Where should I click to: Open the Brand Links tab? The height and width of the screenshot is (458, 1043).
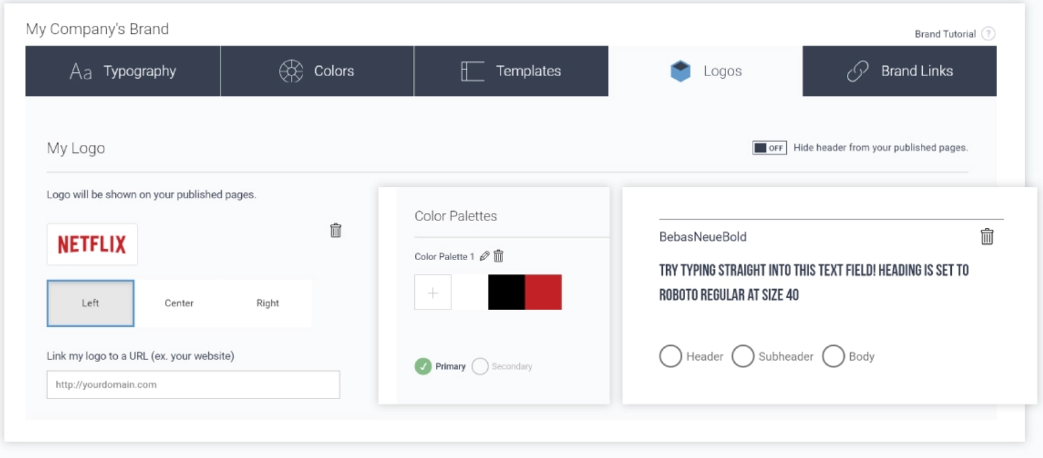pos(899,71)
